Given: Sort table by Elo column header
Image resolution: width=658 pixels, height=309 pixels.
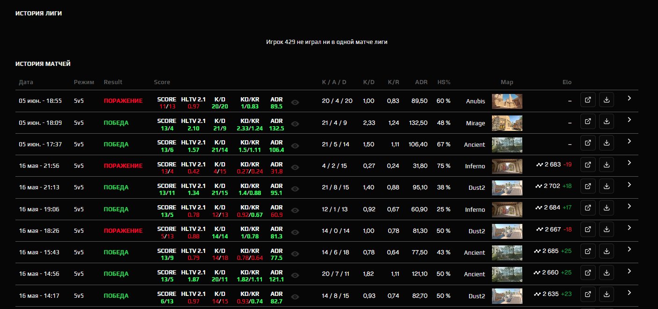Looking at the screenshot, I should pos(567,82).
